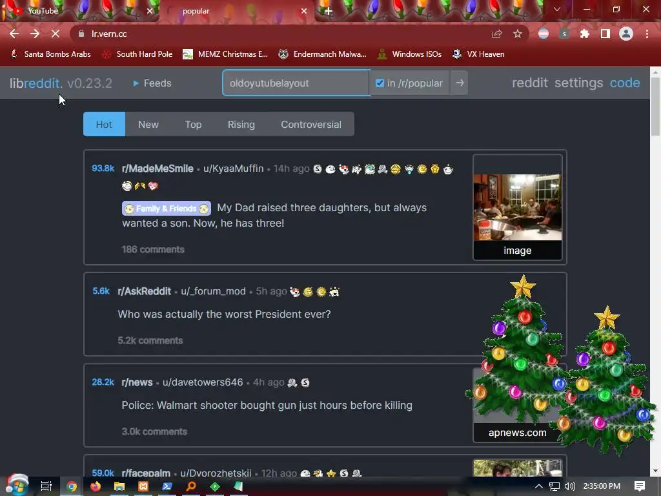Open r/MadeMeSmile subreddit link
Image resolution: width=661 pixels, height=496 pixels.
(158, 169)
